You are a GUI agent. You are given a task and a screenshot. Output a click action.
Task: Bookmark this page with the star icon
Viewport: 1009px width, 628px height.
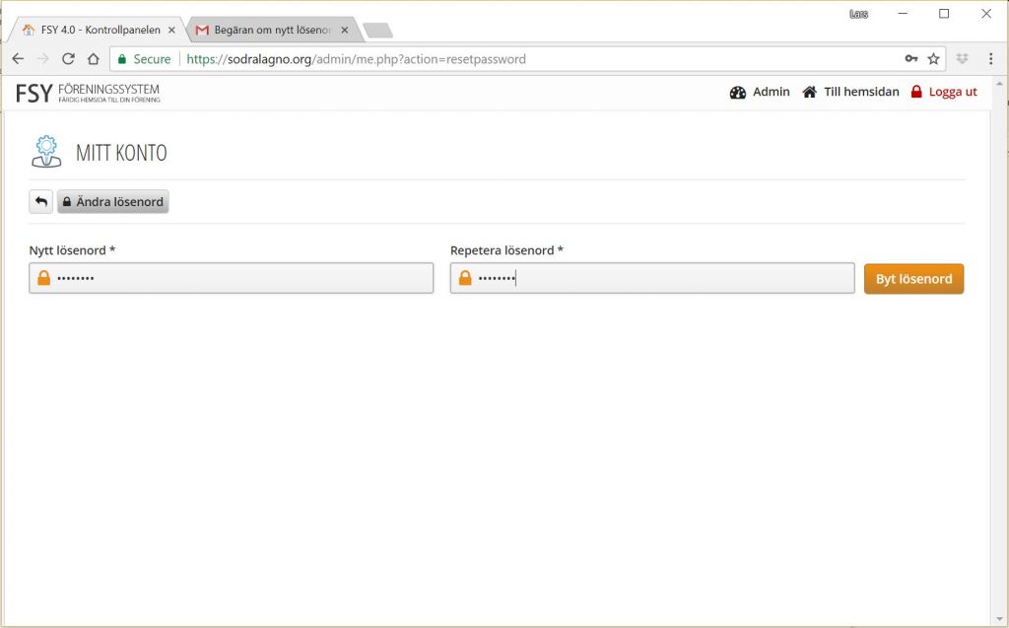[x=933, y=59]
